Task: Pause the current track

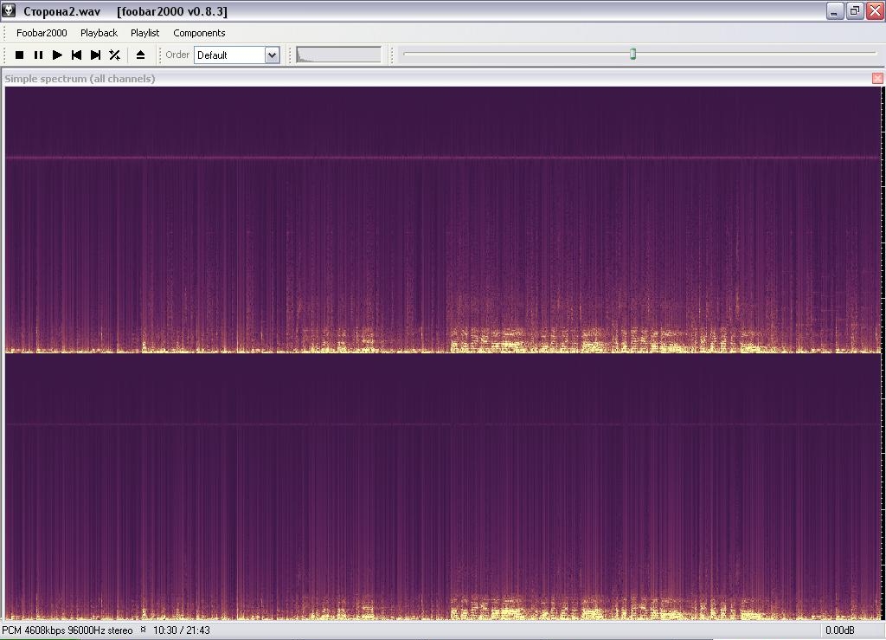Action: click(x=38, y=55)
